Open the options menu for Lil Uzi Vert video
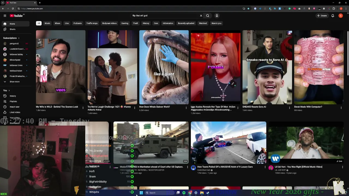Viewport: 349px width, 196px height. coord(342,167)
